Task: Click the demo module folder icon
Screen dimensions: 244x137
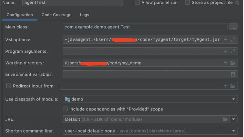Action: point(68,99)
